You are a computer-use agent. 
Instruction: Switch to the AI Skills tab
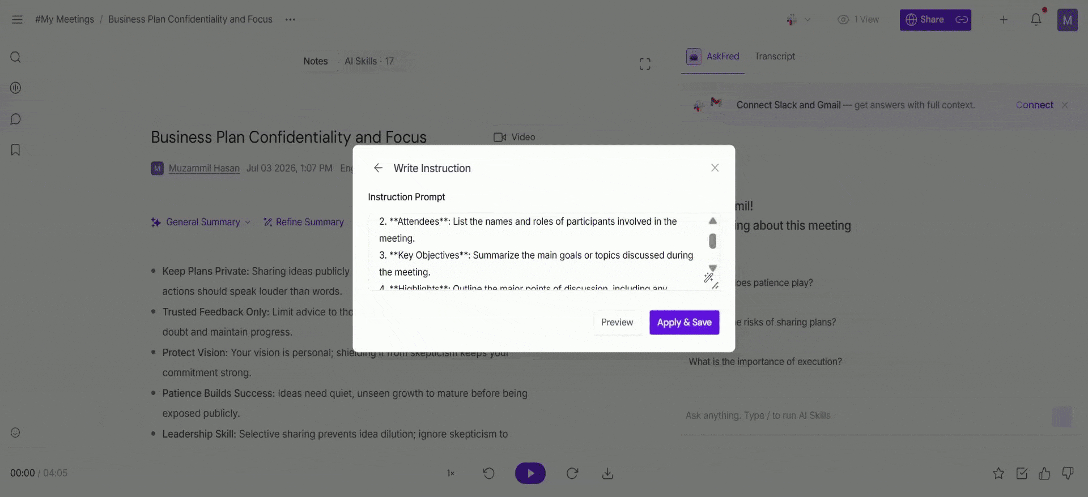tap(369, 61)
